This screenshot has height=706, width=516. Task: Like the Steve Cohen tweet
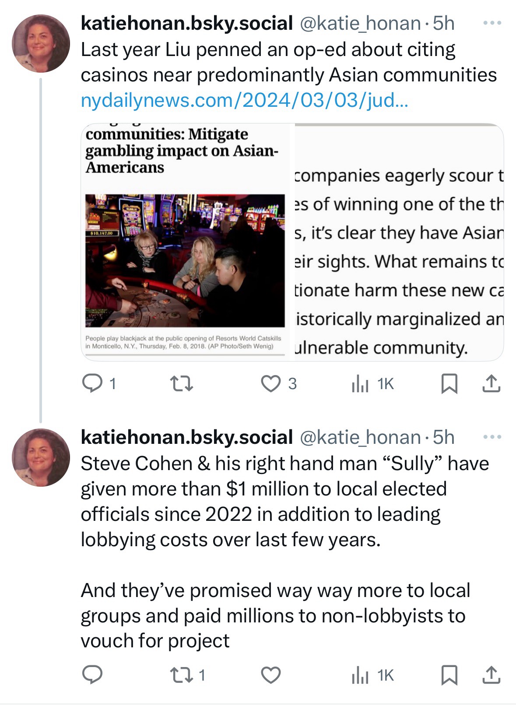tap(271, 675)
